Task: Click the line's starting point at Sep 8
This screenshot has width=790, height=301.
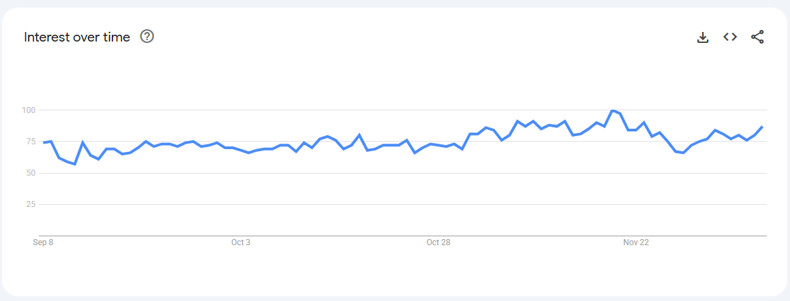Action: (x=44, y=142)
